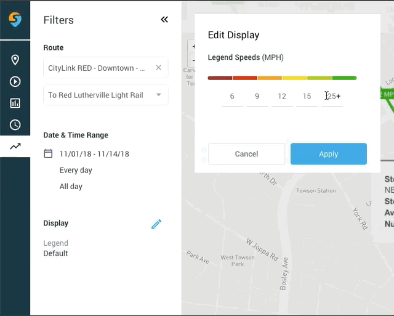
Task: Click the speed field showing 12
Action: click(x=282, y=96)
